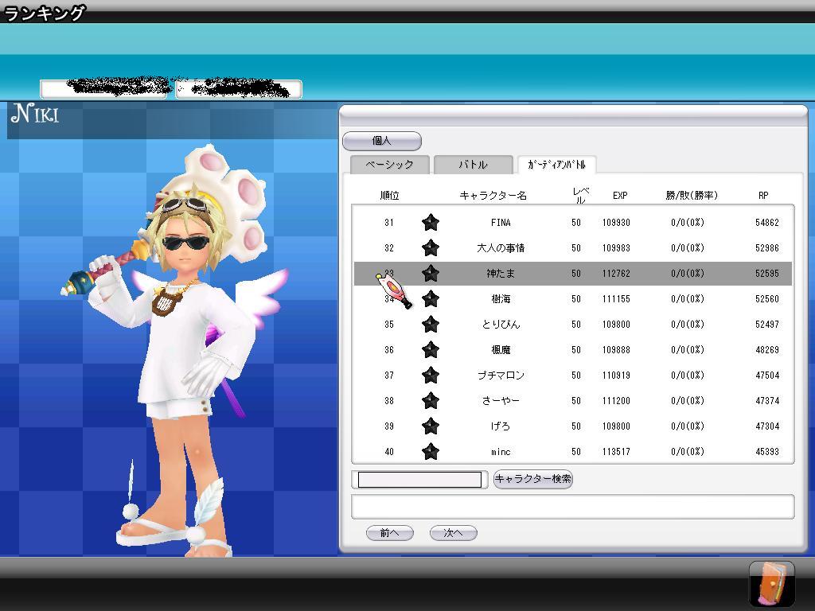Click the star emblem beside minc
815x611 pixels.
coord(431,452)
